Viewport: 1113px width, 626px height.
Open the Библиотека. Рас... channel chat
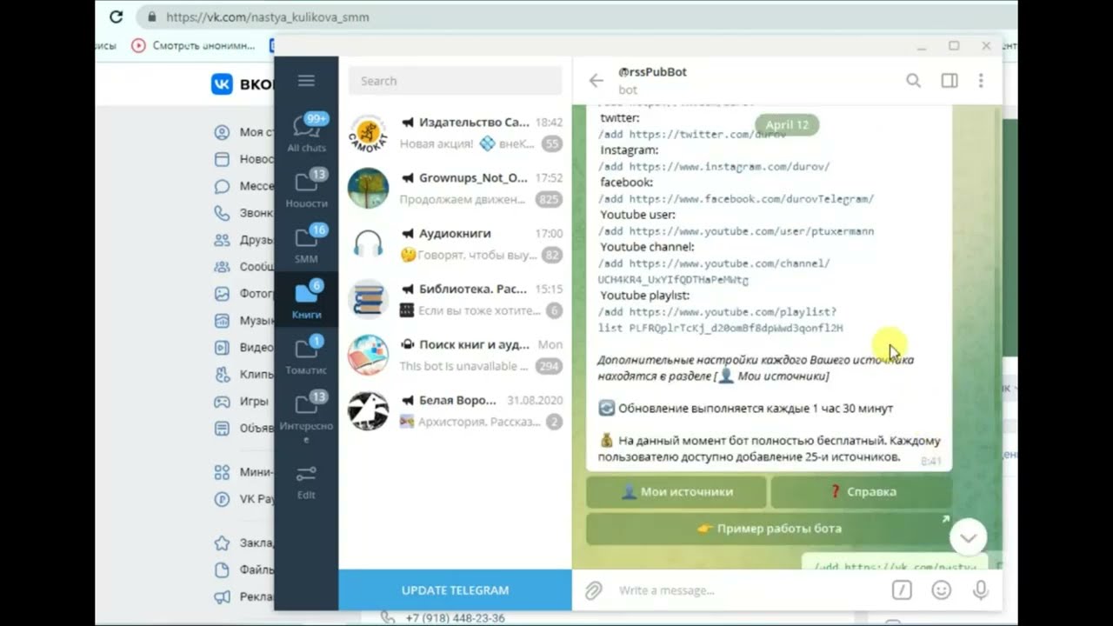(455, 299)
